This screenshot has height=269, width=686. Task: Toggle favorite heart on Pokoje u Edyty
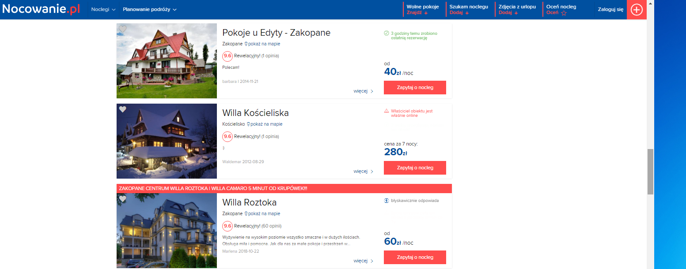(x=122, y=29)
